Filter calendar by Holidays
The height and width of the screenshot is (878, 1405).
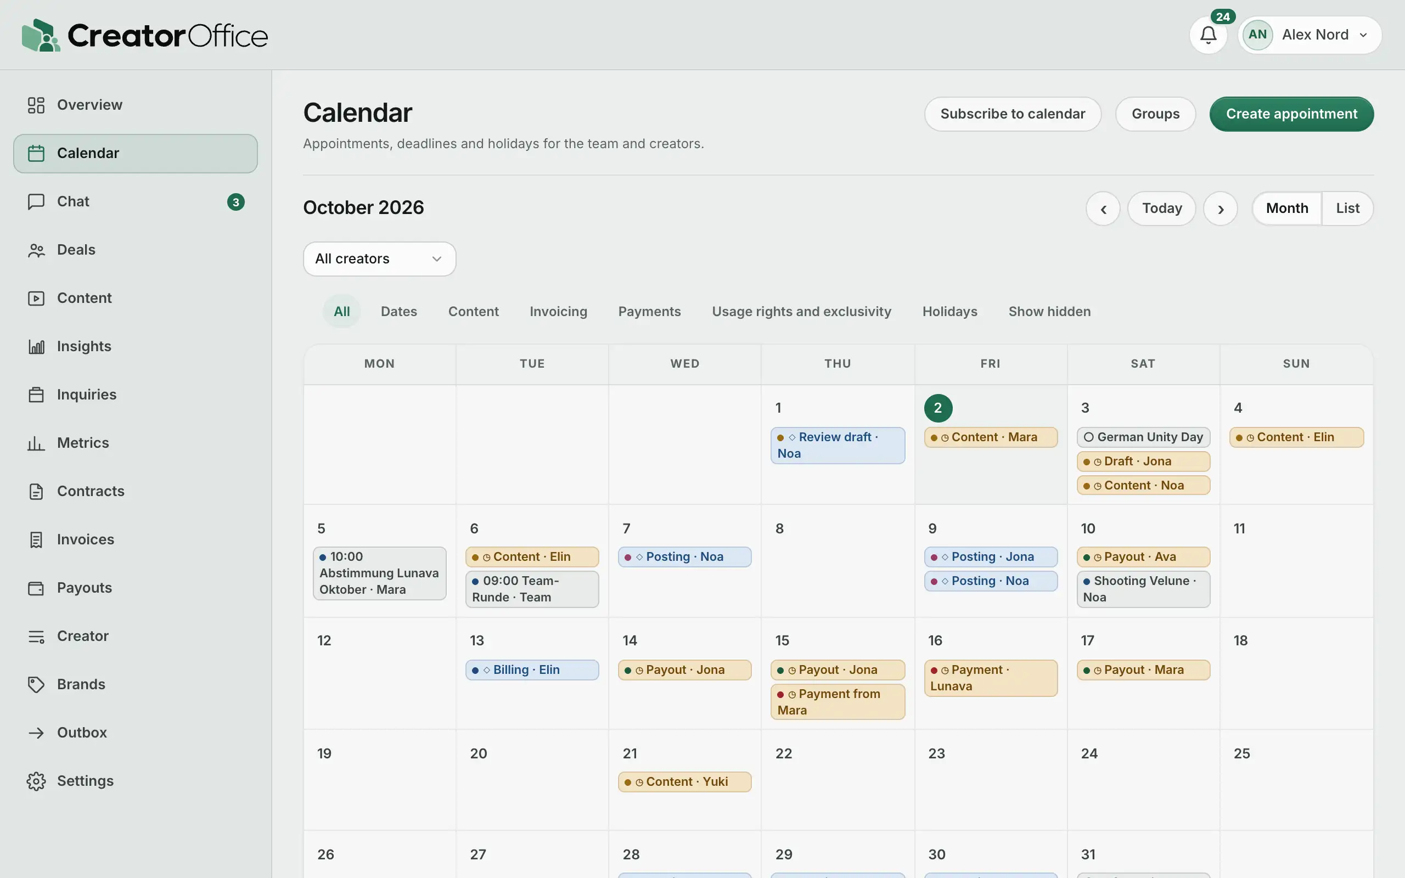(950, 311)
